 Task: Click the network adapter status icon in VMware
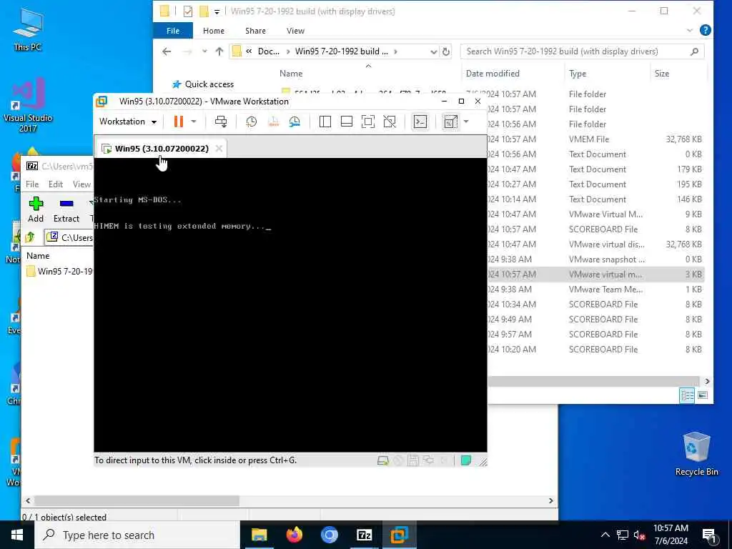(x=428, y=461)
